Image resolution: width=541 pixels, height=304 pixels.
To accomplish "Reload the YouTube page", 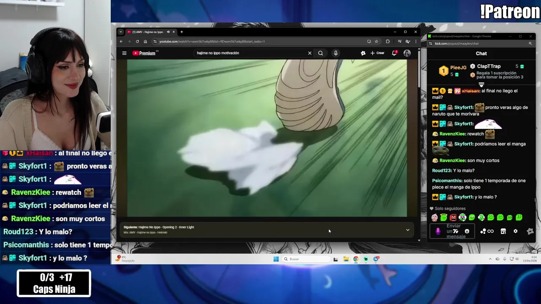I will 137,41.
